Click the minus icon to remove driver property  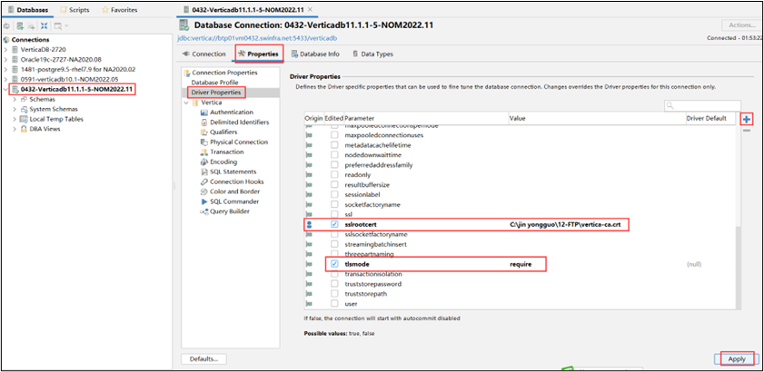[x=747, y=132]
